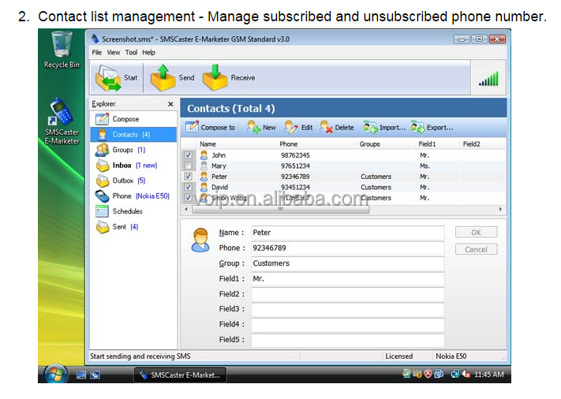This screenshot has width=561, height=399.
Task: Open the Tool menu
Action: pyautogui.click(x=131, y=53)
